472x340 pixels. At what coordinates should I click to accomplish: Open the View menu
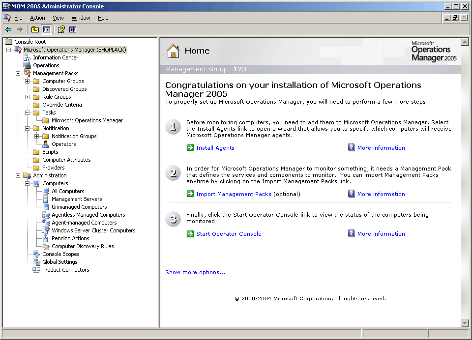[58, 18]
